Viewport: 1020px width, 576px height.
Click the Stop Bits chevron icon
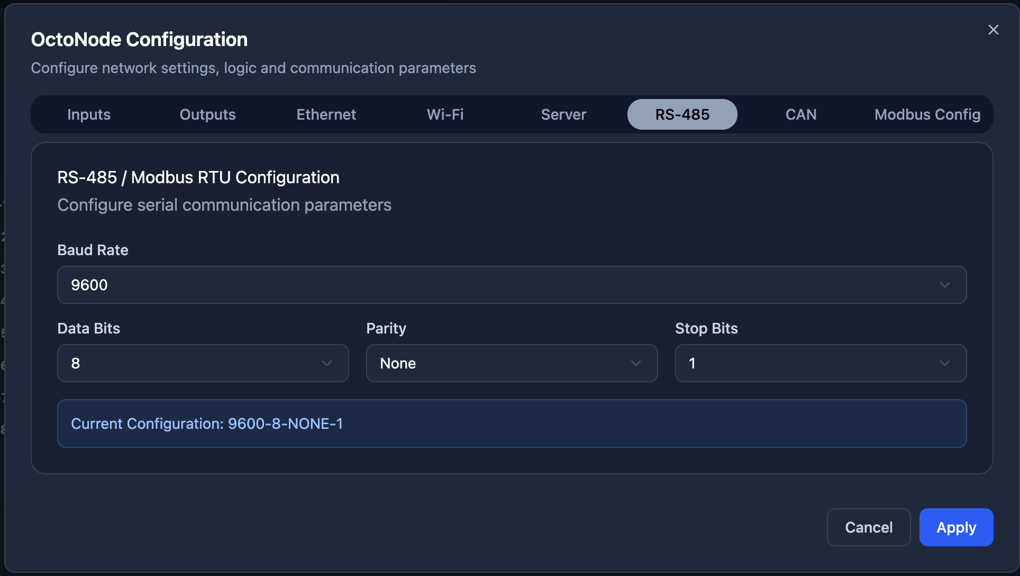click(944, 363)
